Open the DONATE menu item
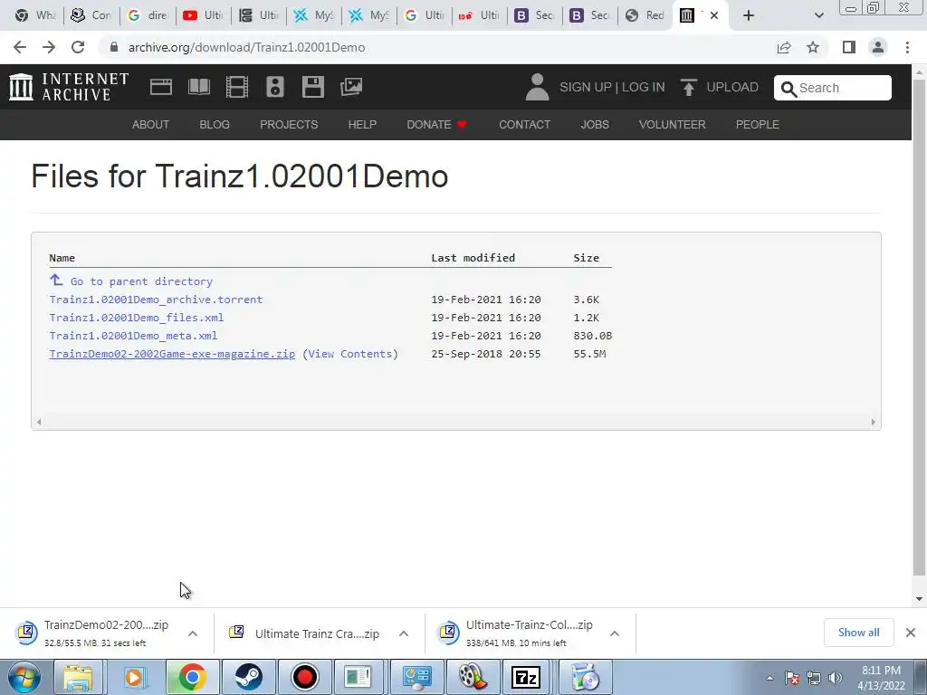This screenshot has width=927, height=695. [437, 125]
